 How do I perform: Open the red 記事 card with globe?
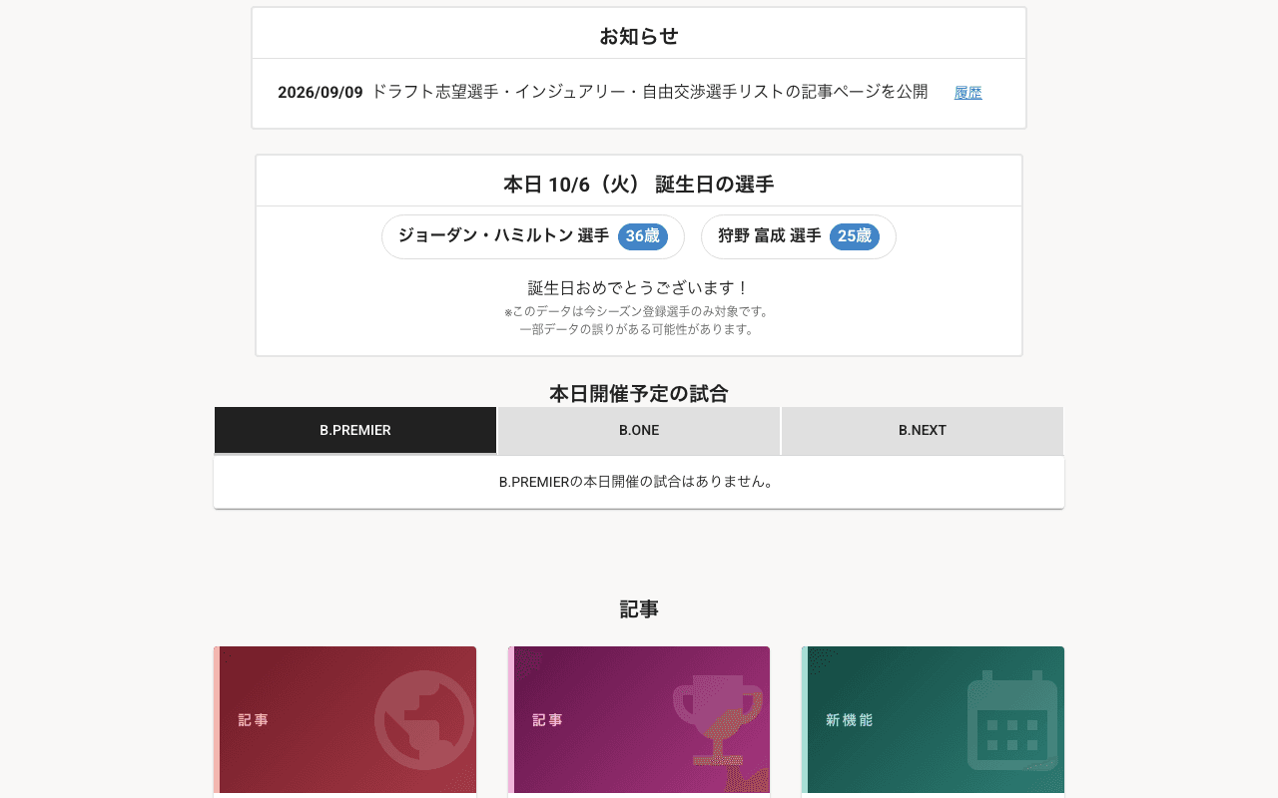[x=344, y=720]
